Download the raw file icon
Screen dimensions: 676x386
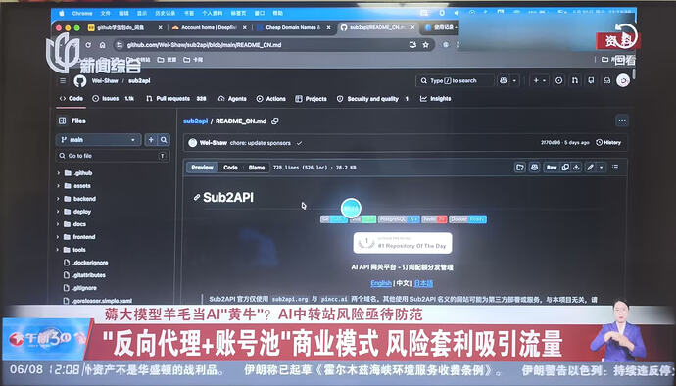(x=576, y=168)
